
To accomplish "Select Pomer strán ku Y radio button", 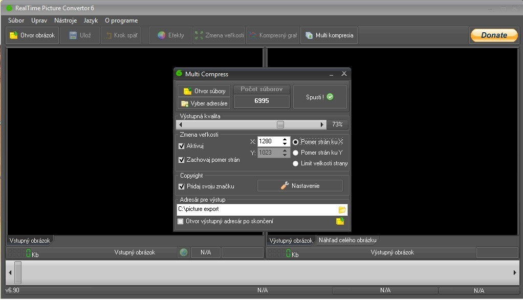I will [295, 153].
